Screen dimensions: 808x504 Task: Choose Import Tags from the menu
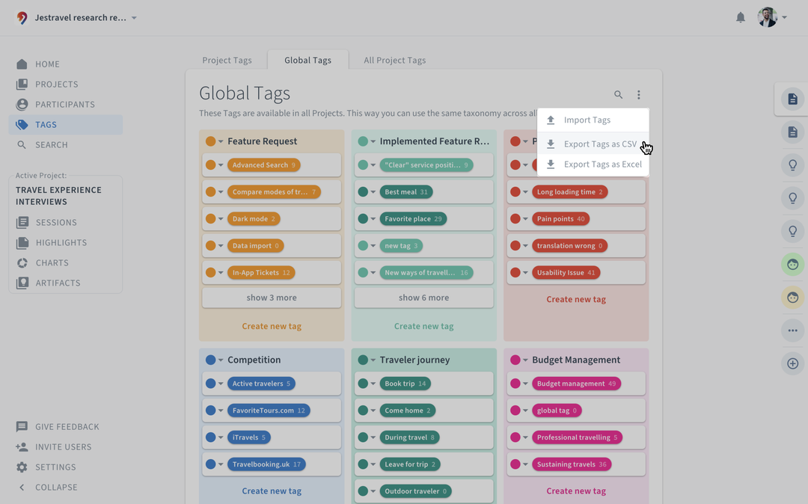tap(587, 120)
